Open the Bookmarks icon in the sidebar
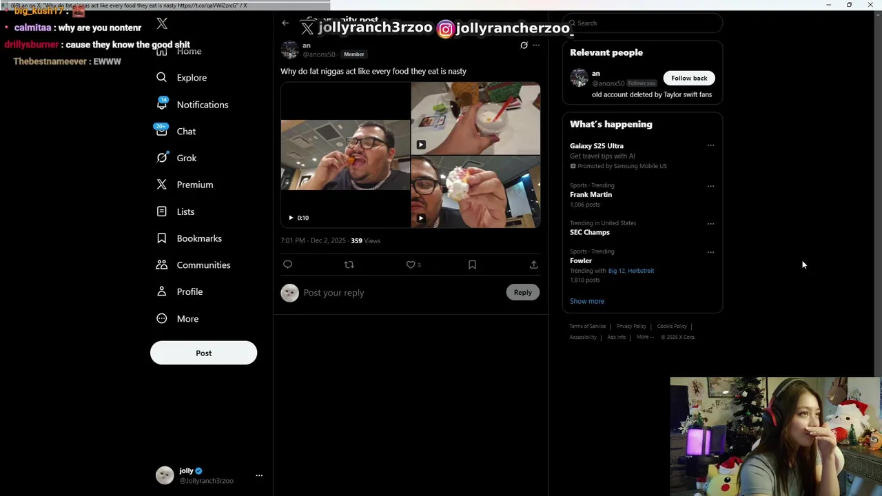882x496 pixels. (x=161, y=238)
